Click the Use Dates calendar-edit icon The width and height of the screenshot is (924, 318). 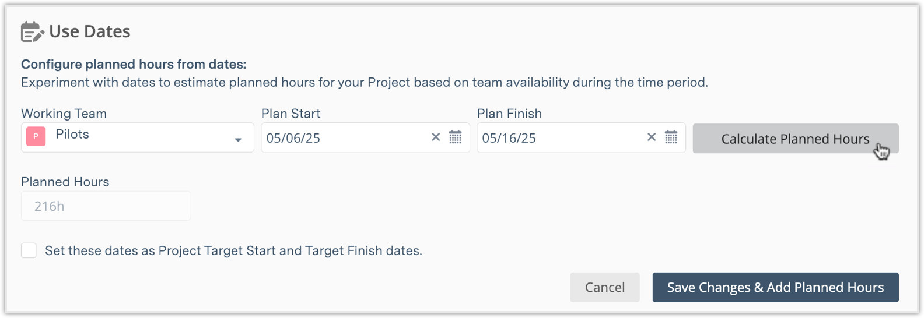(x=32, y=31)
